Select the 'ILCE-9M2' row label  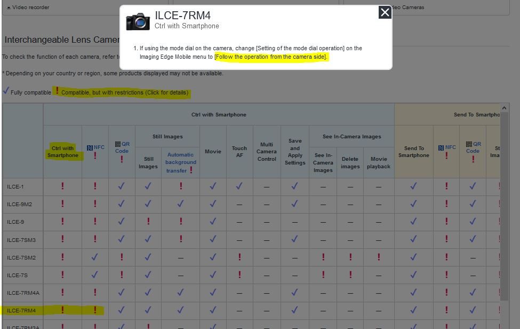[20, 205]
